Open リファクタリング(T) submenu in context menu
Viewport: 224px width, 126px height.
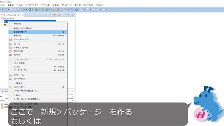(x=38, y=70)
